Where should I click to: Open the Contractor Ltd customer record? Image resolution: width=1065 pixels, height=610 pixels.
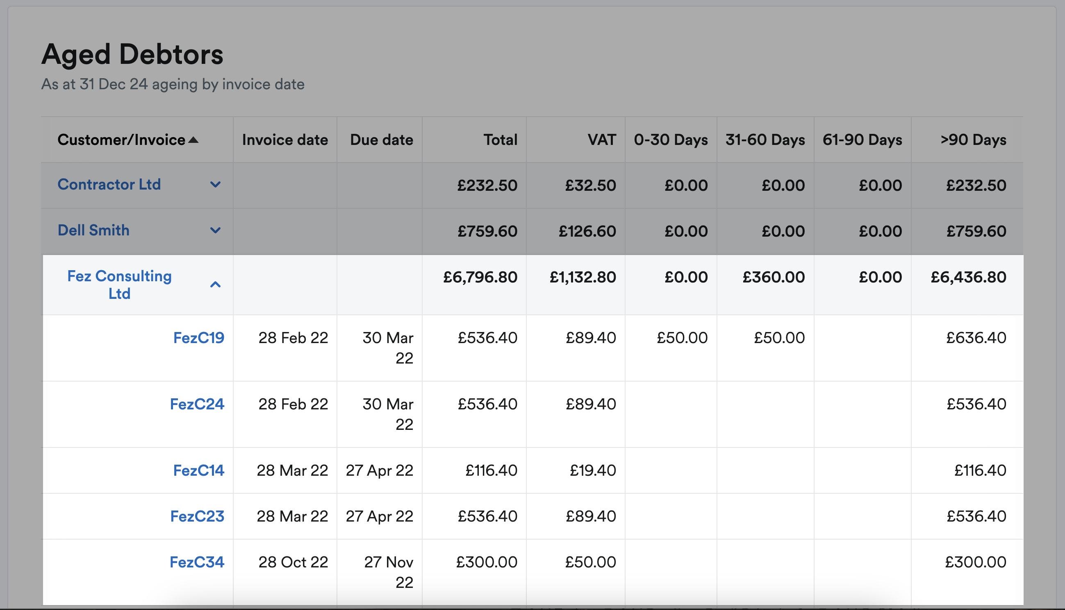(x=109, y=184)
